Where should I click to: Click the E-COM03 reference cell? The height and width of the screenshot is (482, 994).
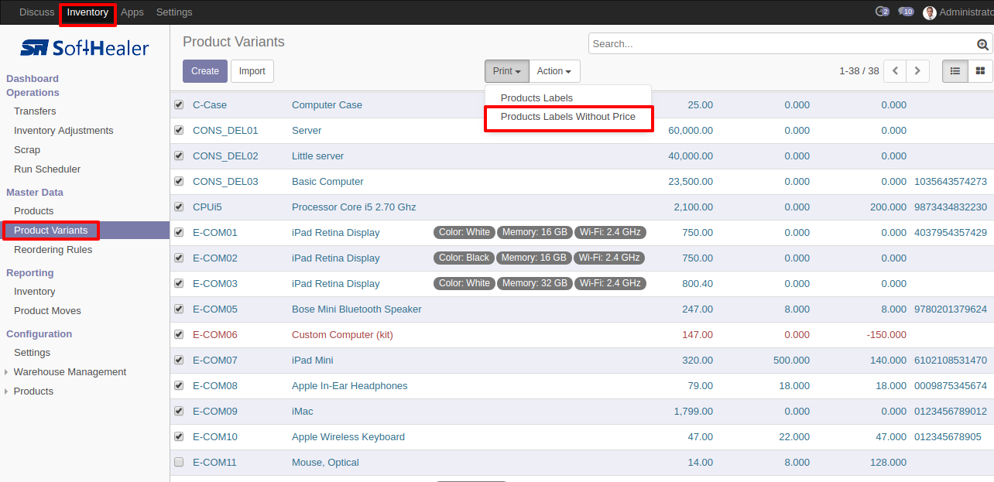[x=215, y=284]
